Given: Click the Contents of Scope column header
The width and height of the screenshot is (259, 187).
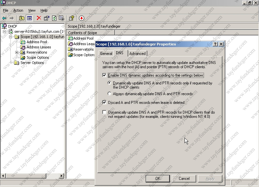Looking at the screenshot, I should point(91,33).
